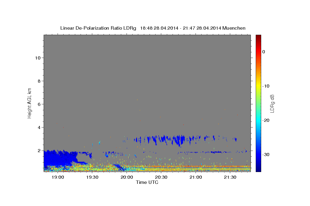Image resolution: width=310 pixels, height=206 pixels.
Task: Click the colorbar value 0
Action: pos(264,52)
